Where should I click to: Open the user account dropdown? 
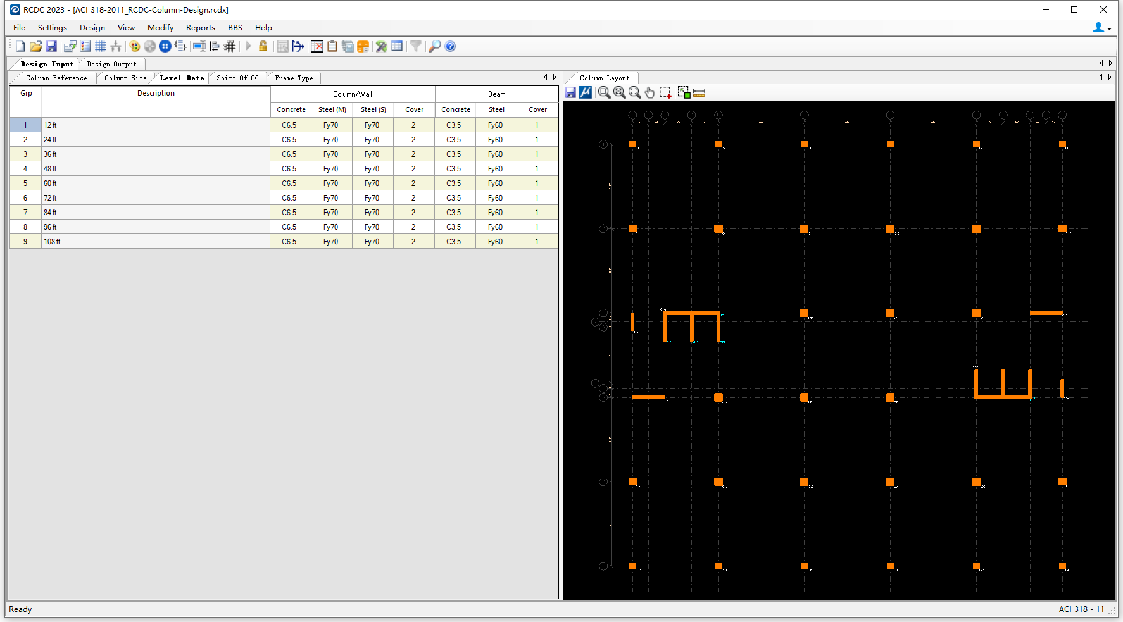coord(1101,28)
